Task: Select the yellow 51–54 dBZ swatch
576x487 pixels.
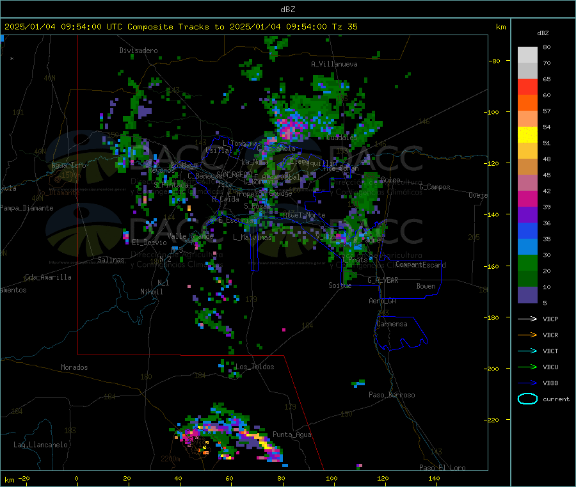Action: click(527, 135)
